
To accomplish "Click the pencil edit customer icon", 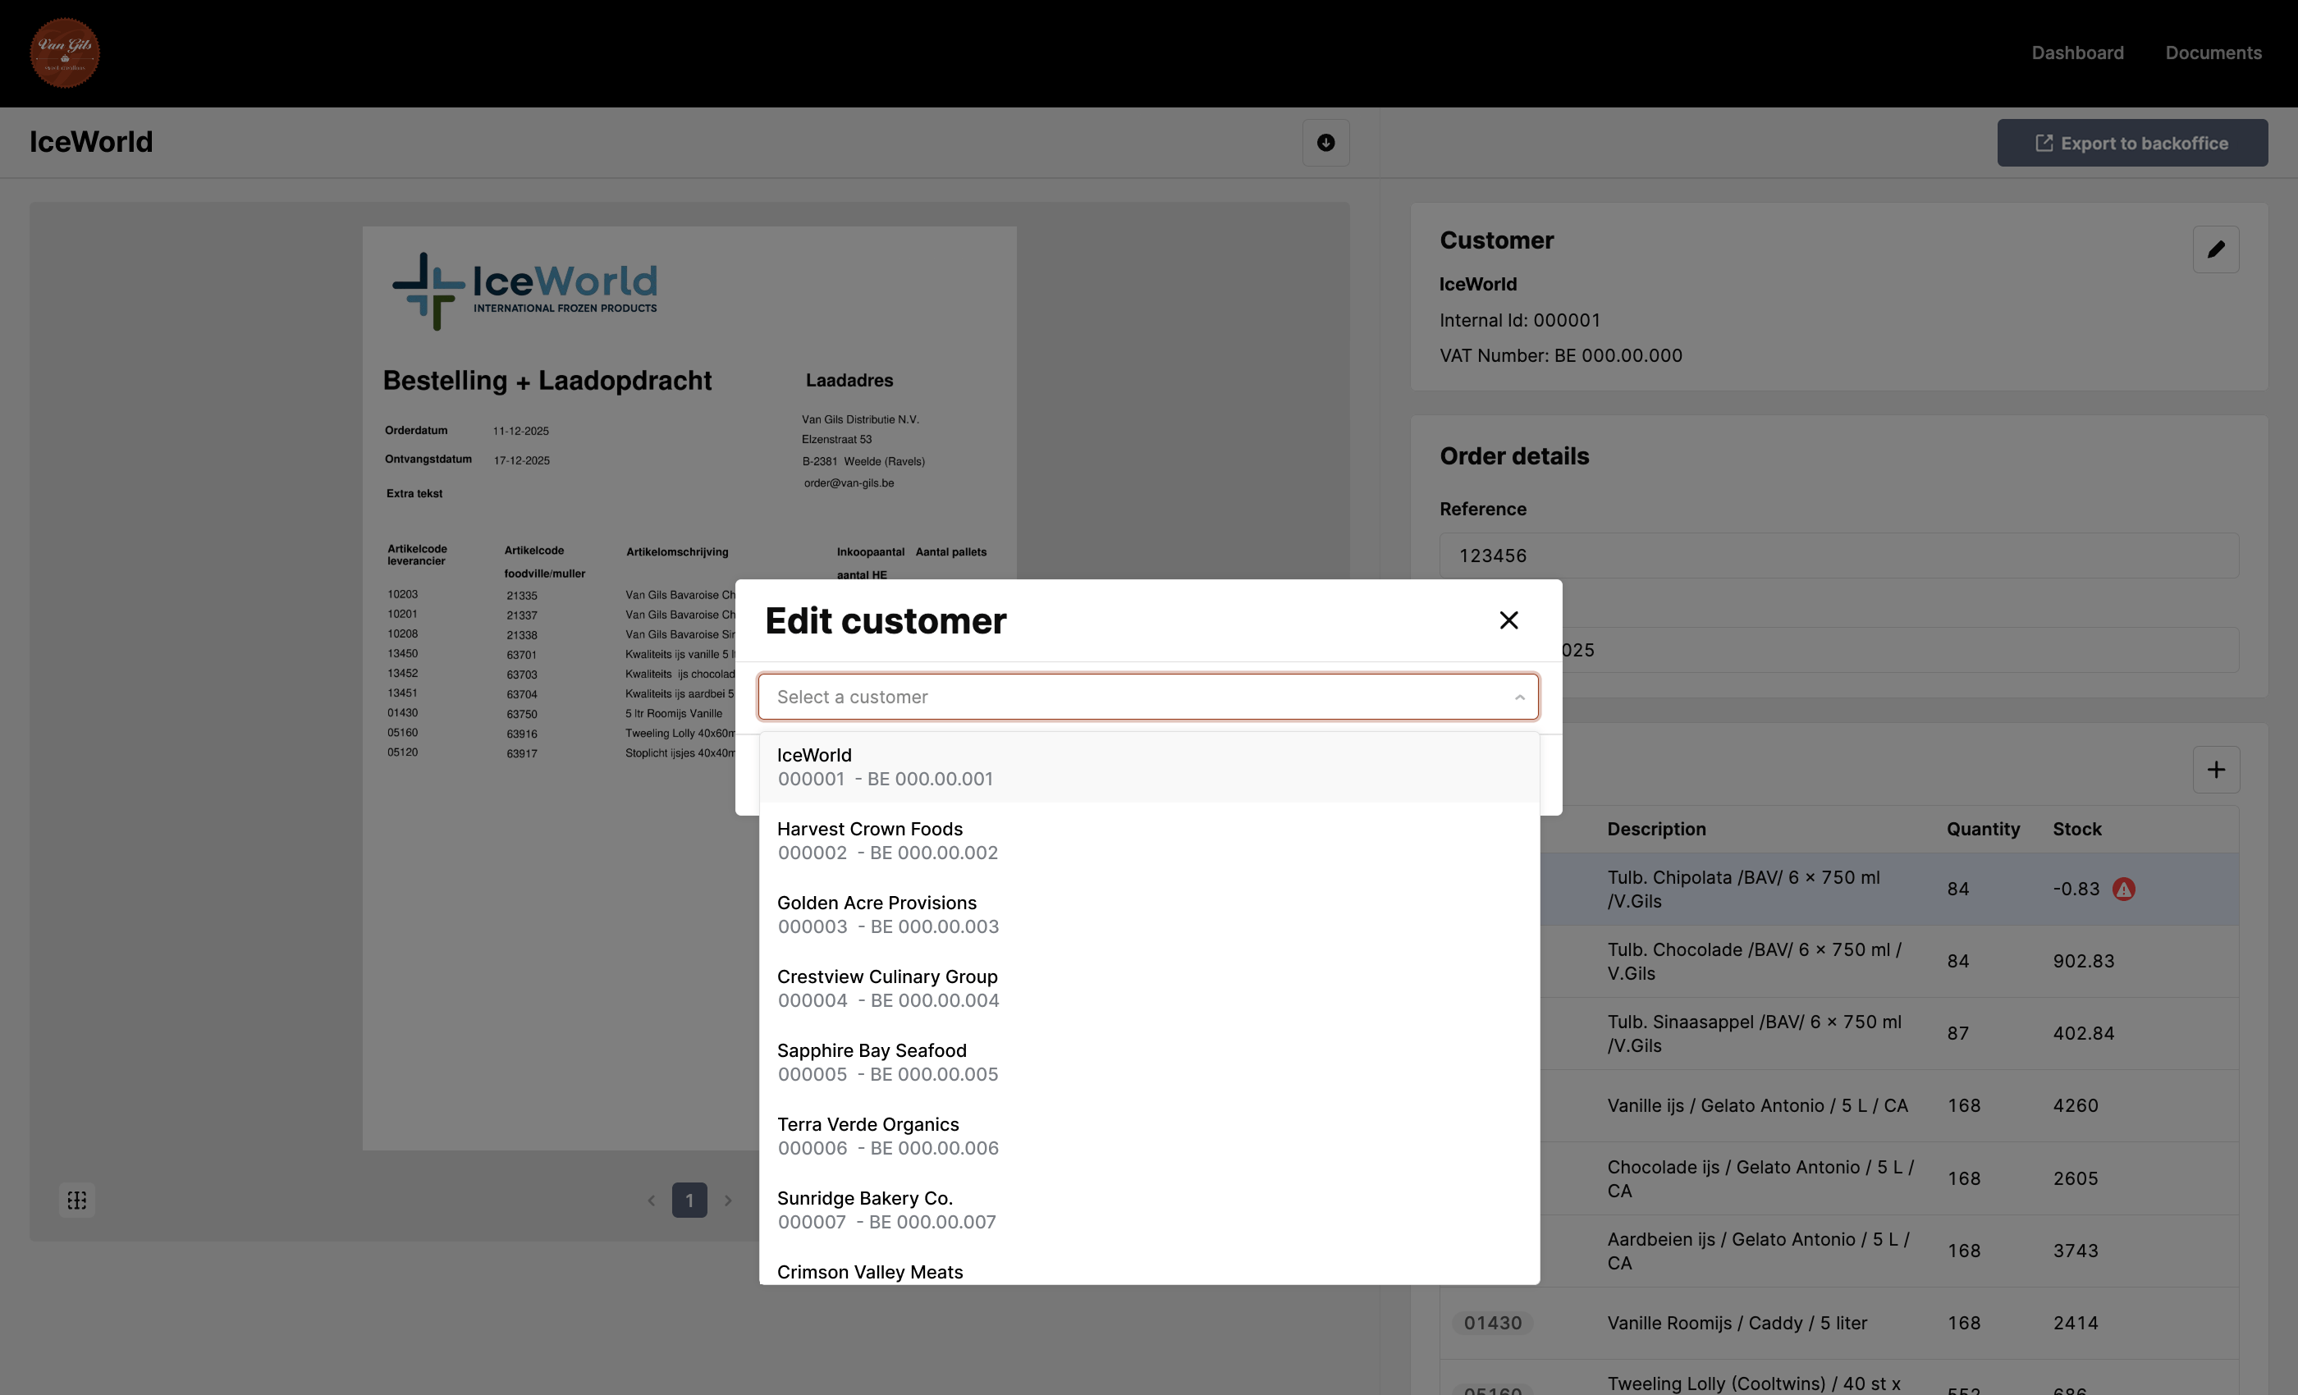I will (x=2215, y=249).
